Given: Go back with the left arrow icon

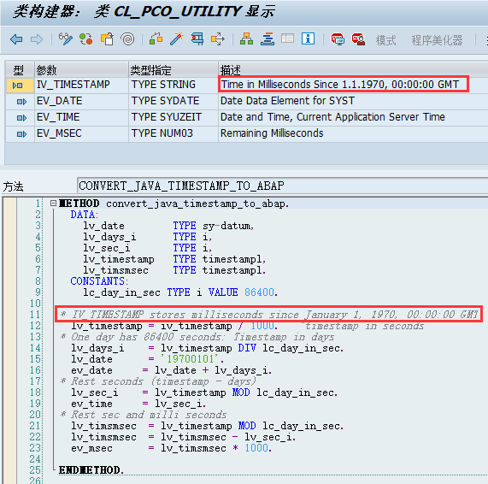Looking at the screenshot, I should 16,39.
